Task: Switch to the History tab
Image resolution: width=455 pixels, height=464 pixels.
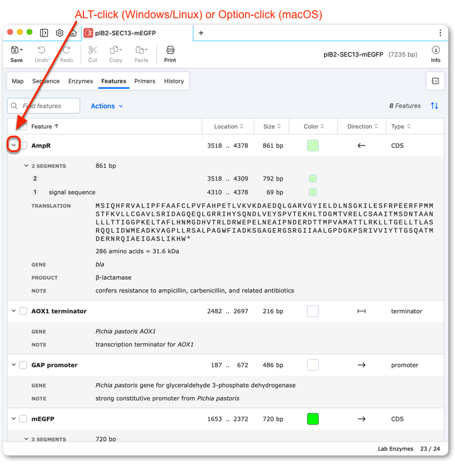Action: [x=174, y=81]
